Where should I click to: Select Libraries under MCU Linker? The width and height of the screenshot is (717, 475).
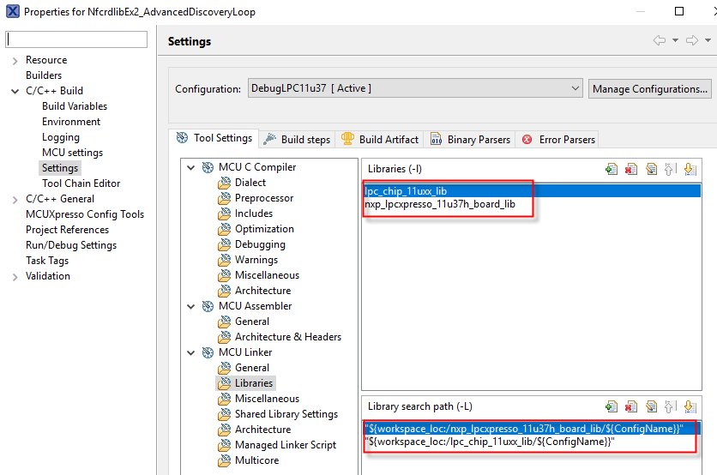point(253,383)
